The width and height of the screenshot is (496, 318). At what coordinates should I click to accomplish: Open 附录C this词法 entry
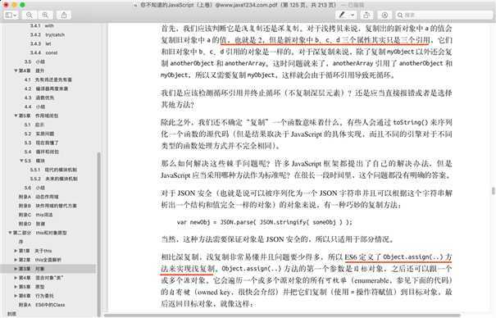pyautogui.click(x=35, y=215)
